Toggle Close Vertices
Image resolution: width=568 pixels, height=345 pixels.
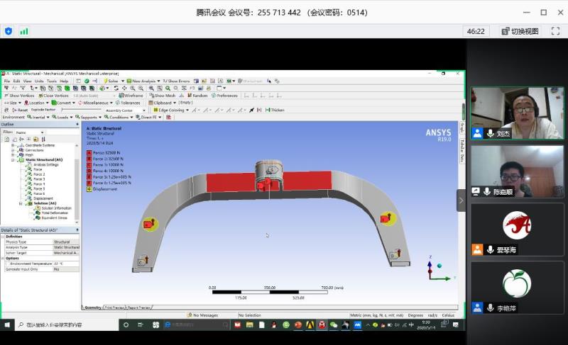click(x=54, y=96)
